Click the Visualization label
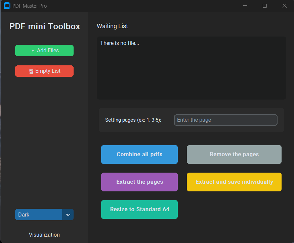Viewport: 294px width, 243px height. click(x=44, y=235)
